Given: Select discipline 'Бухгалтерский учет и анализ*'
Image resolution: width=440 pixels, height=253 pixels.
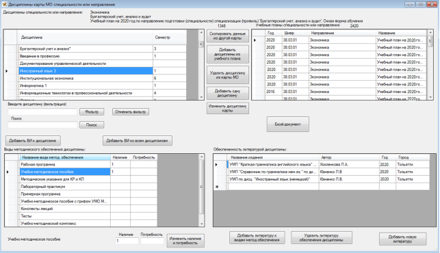Looking at the screenshot, I should 95,49.
